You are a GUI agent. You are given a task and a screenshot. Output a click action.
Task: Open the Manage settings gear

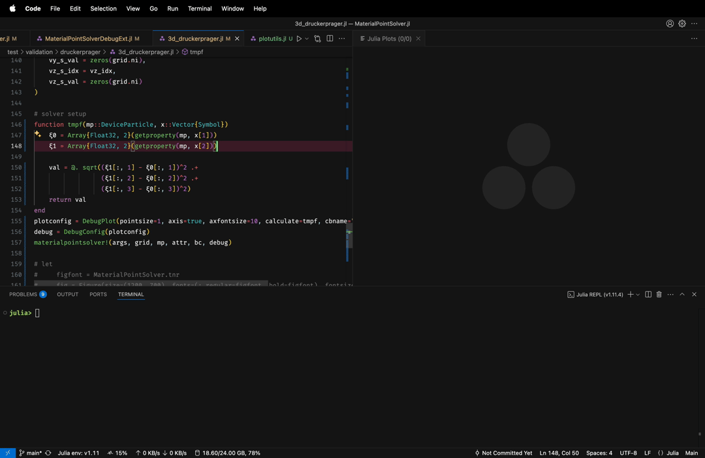[682, 24]
